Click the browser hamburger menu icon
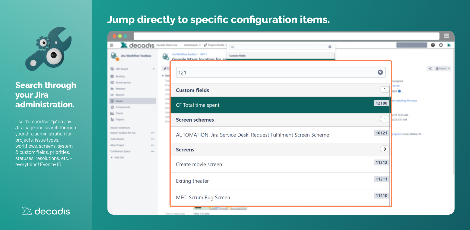This screenshot has height=230, width=470. (447, 36)
